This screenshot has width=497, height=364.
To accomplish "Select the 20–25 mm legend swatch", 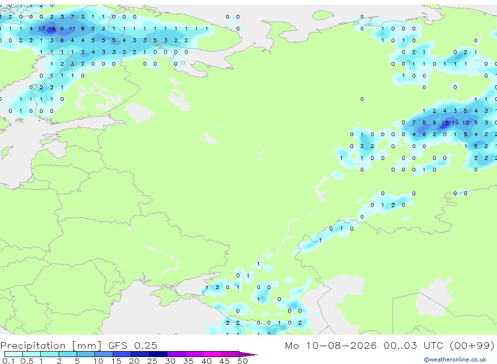I will 140,354.
